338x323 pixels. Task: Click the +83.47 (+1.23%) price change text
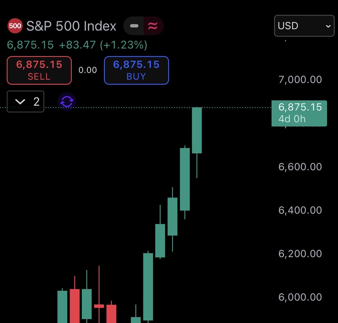click(x=103, y=45)
